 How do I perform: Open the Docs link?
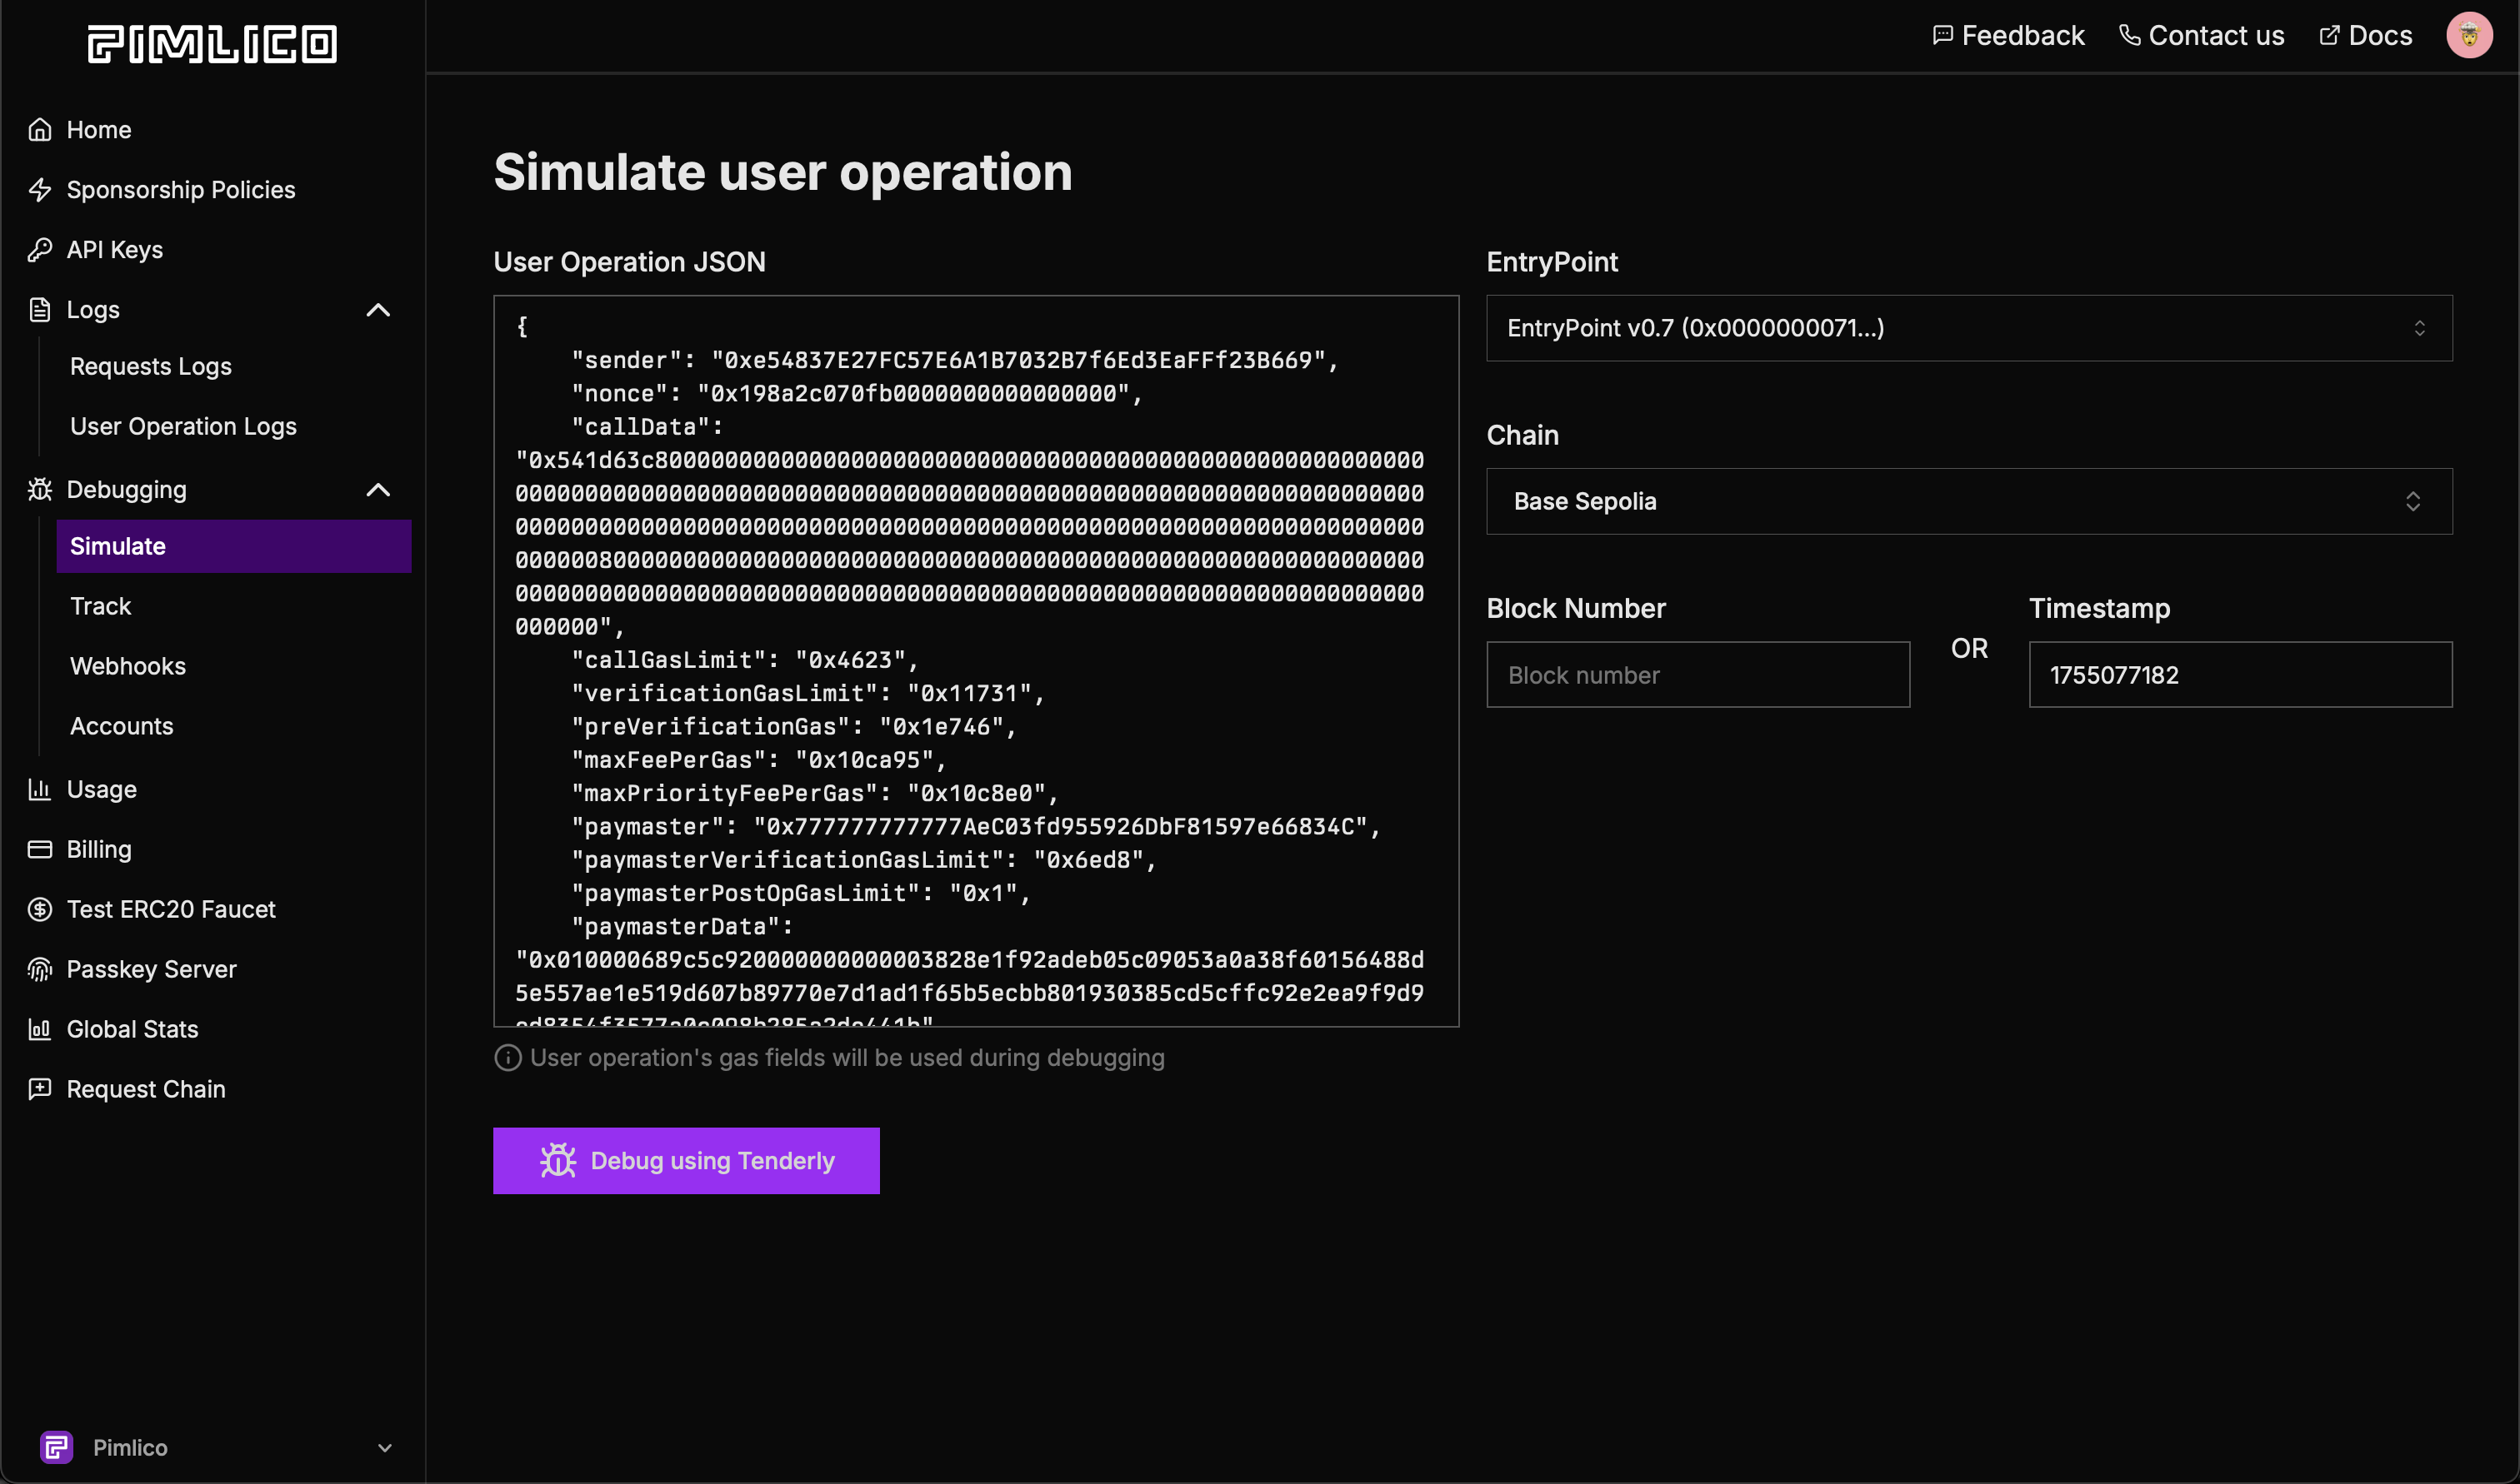pyautogui.click(x=2366, y=36)
